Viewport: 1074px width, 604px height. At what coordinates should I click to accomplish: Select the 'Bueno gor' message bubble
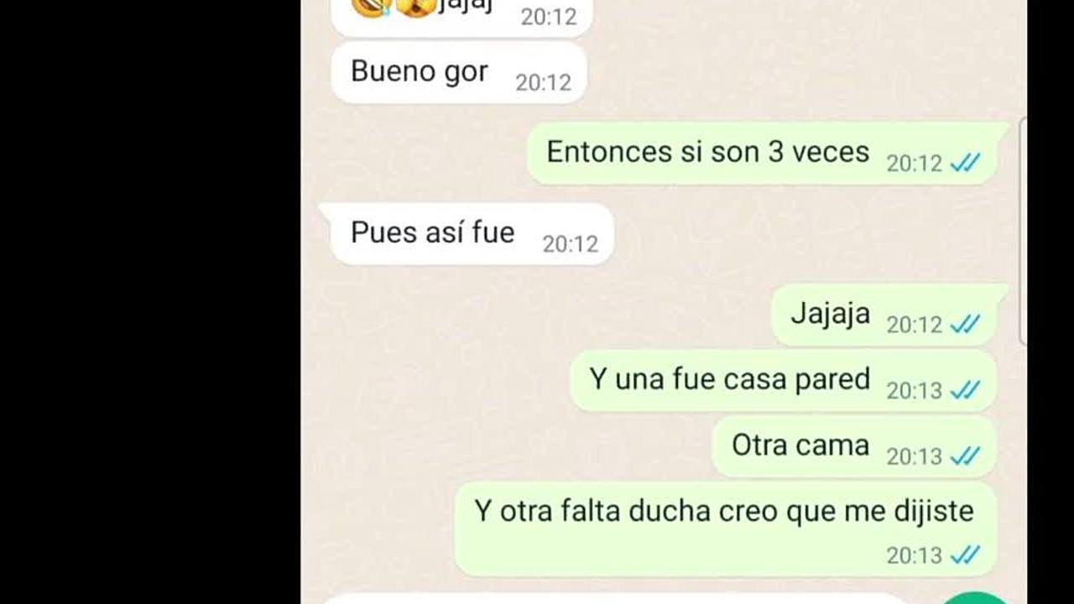pos(458,72)
